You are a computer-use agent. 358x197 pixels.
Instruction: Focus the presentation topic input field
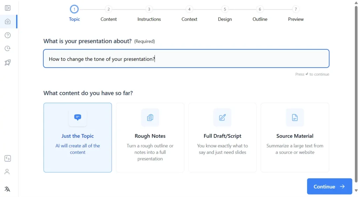tap(186, 58)
